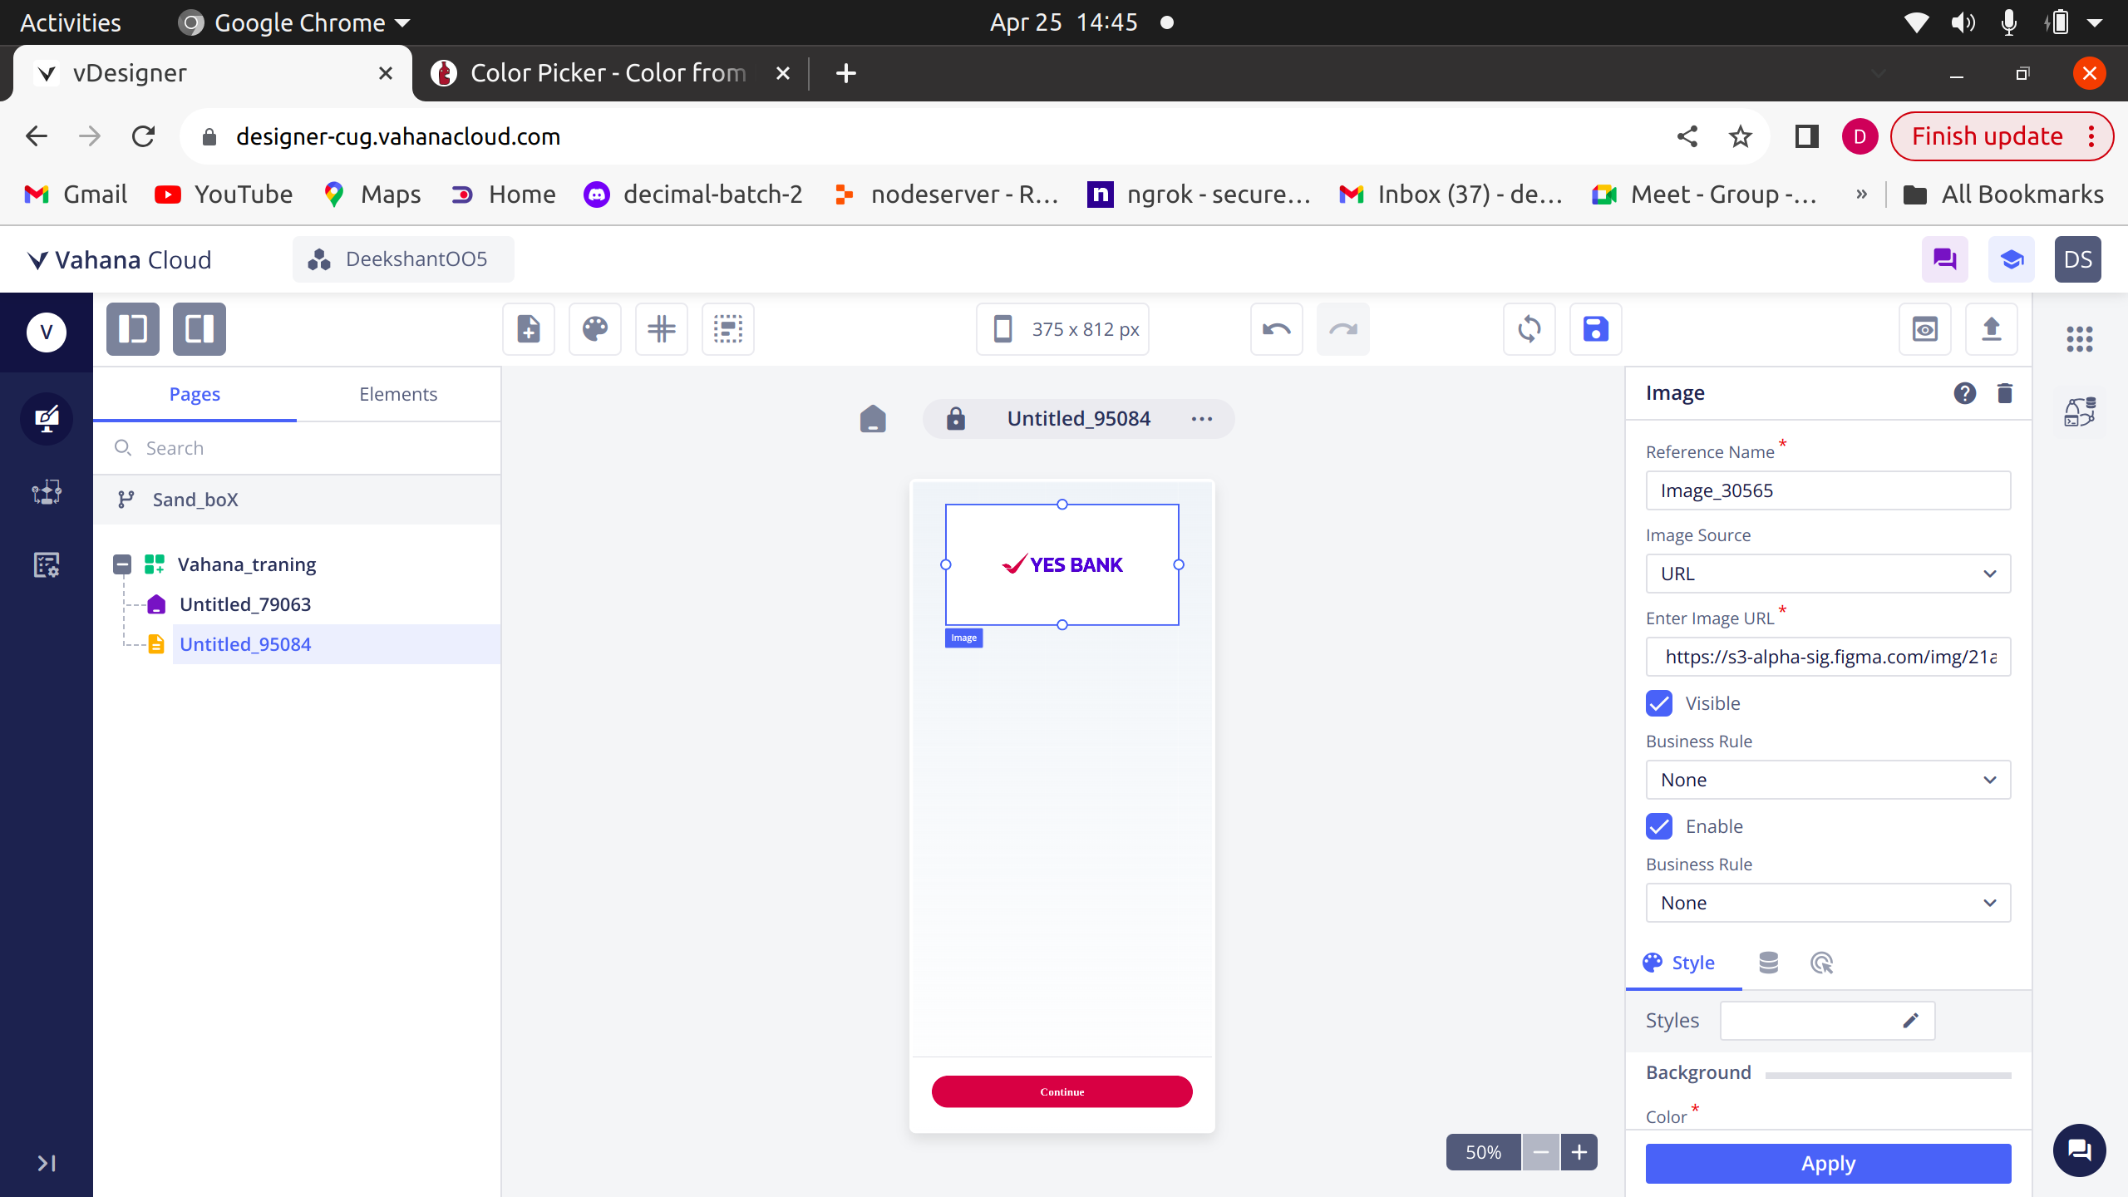Click the Enter Image URL field
2128x1197 pixels.
click(1828, 657)
